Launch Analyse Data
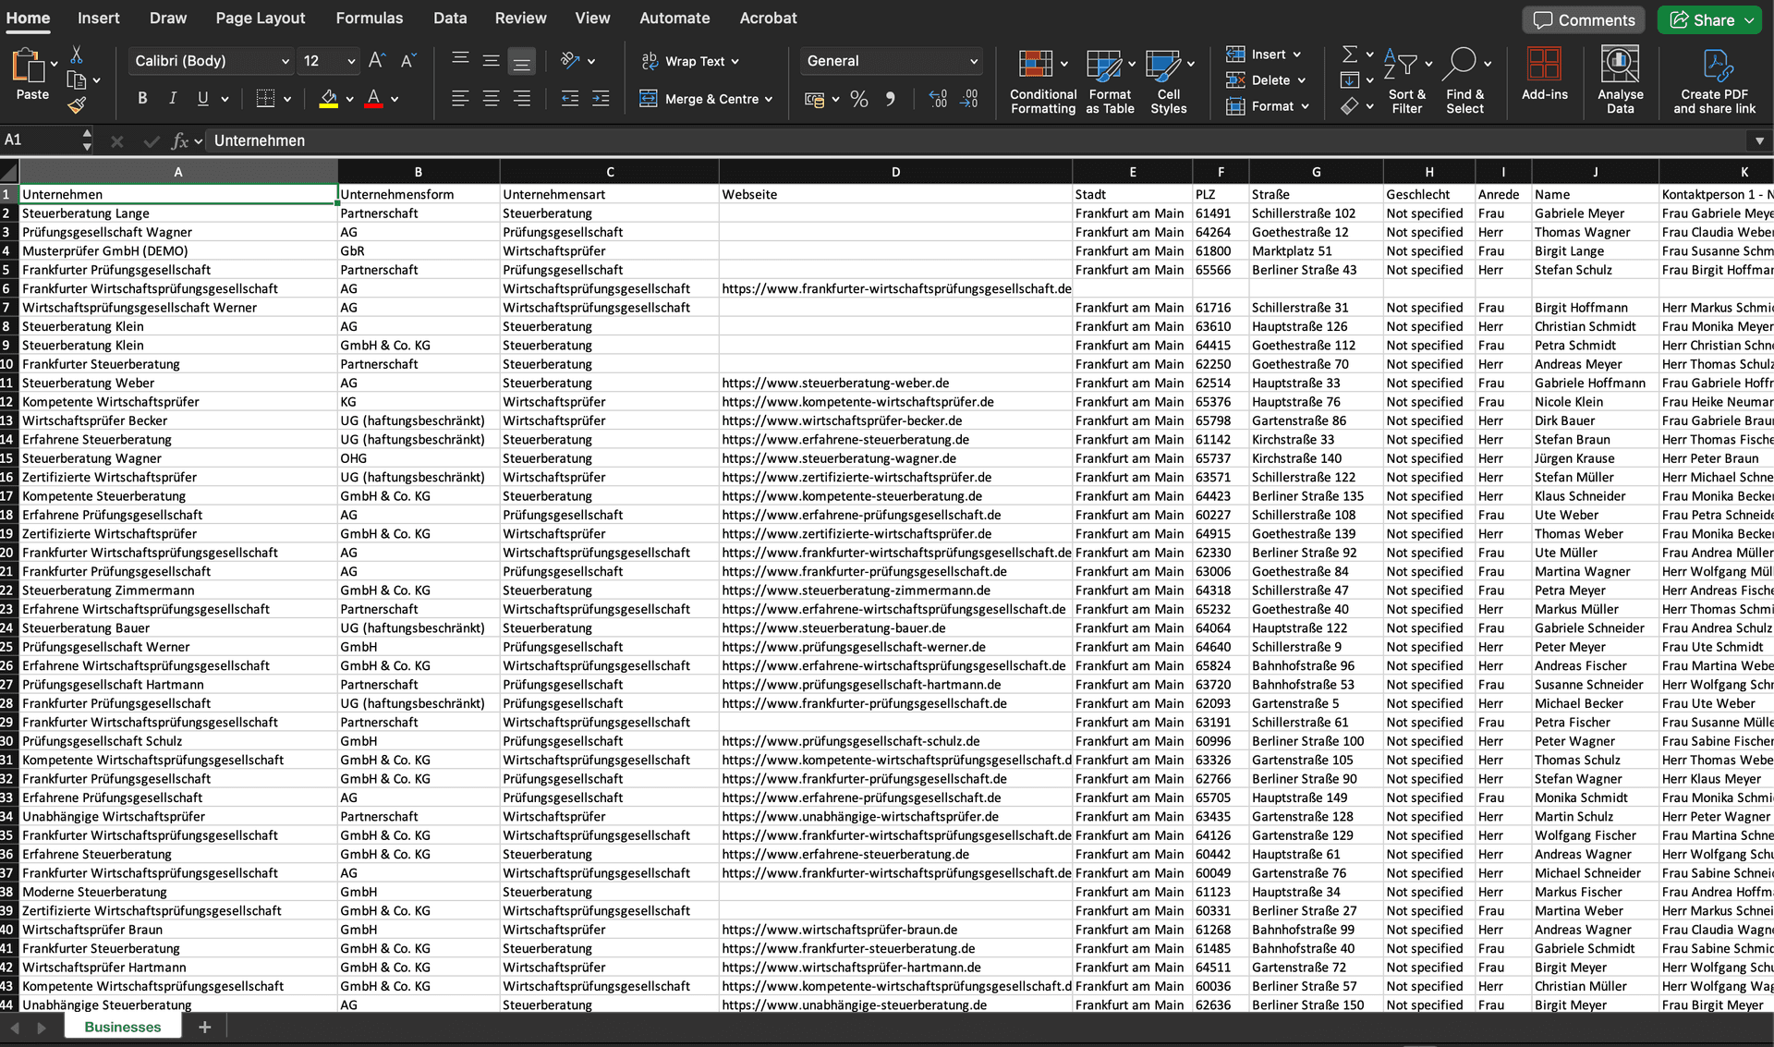 click(1620, 81)
